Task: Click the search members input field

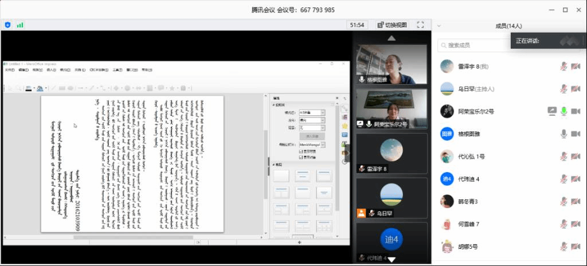Action: tap(476, 45)
